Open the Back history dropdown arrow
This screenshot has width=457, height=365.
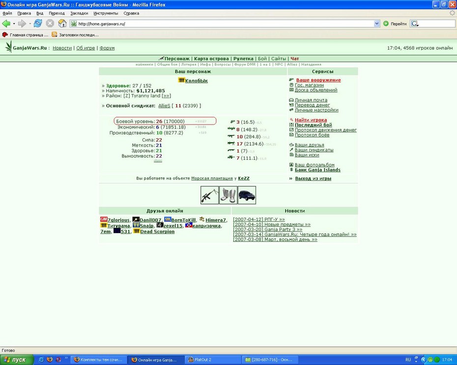(x=14, y=24)
